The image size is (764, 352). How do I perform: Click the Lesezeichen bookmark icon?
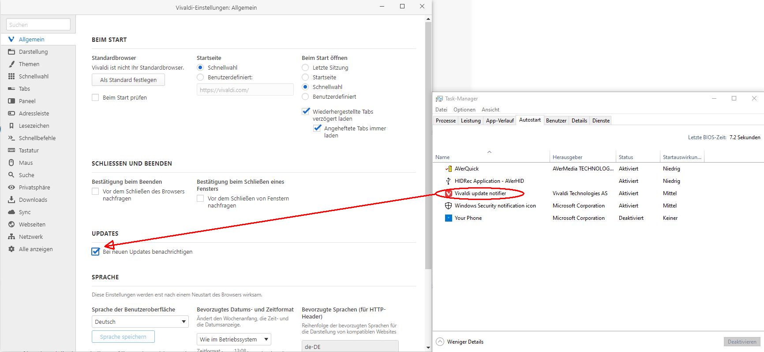[x=11, y=126]
